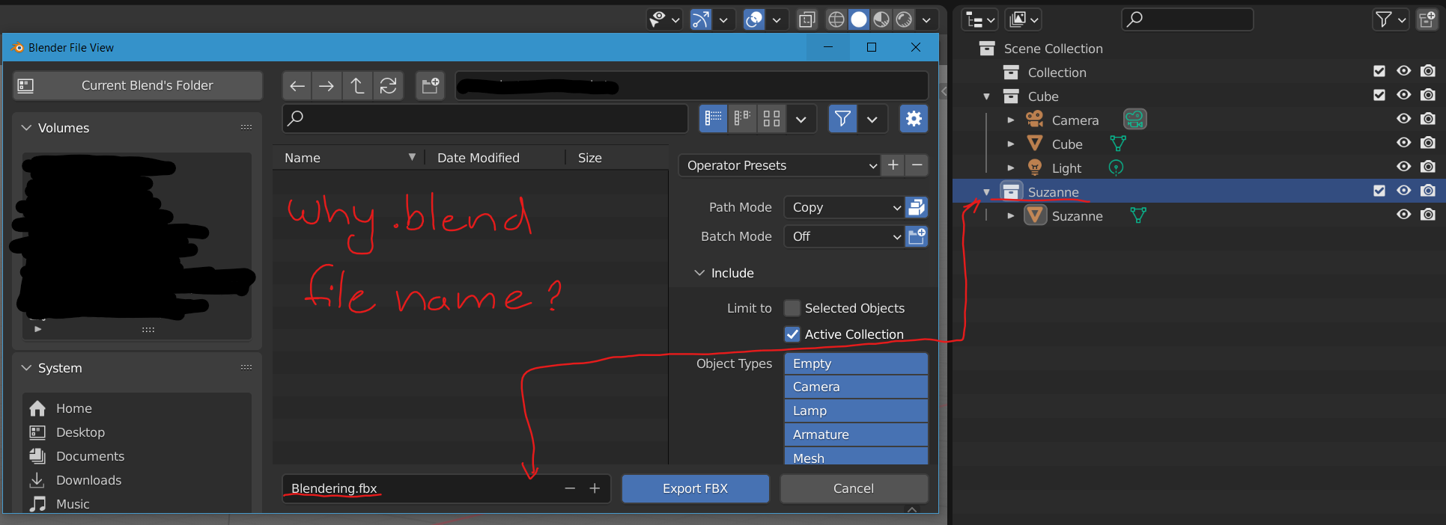Uncheck Active Collection checkbox
This screenshot has height=525, width=1446.
pos(792,334)
